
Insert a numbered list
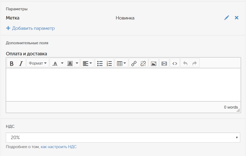(x=109, y=64)
